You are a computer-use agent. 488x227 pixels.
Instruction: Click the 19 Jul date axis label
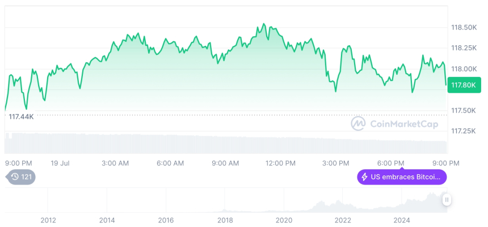(60, 163)
